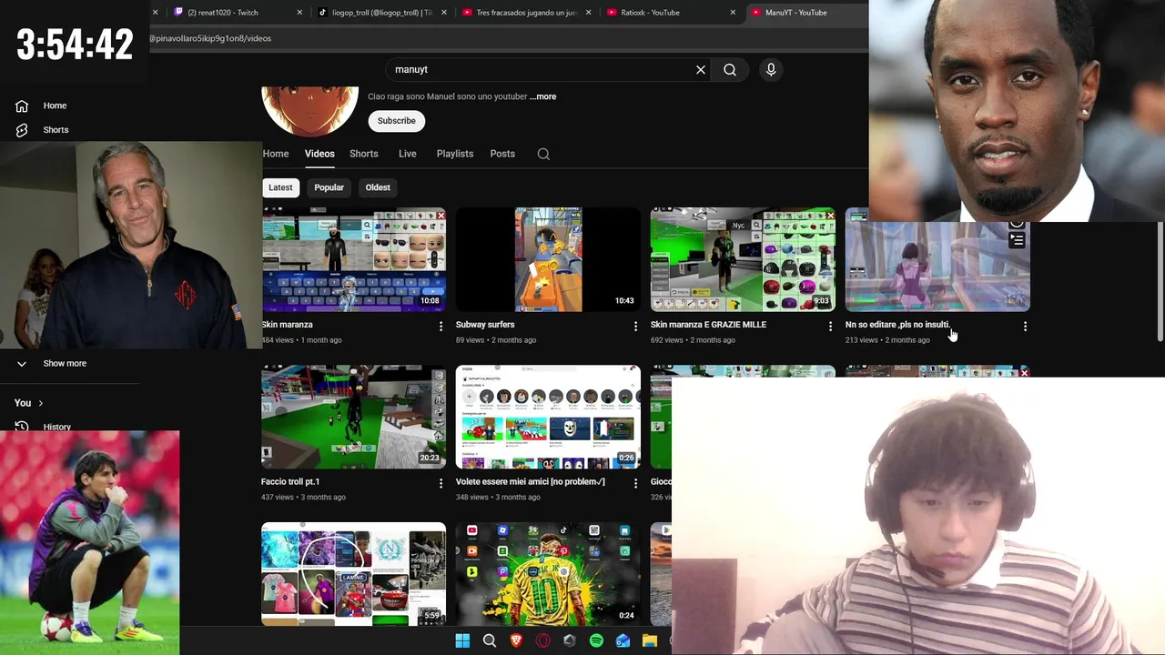Open the Home item in the sidebar
Viewport: 1165px width, 655px height.
click(55, 106)
